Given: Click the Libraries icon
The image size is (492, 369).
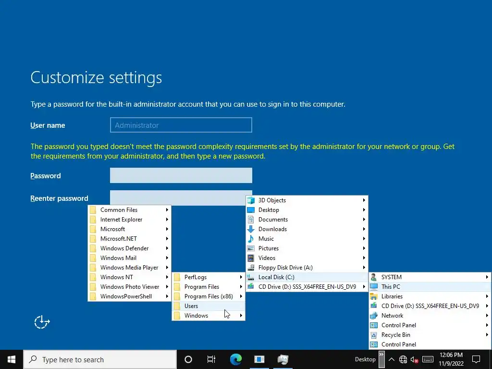Looking at the screenshot, I should 374,296.
